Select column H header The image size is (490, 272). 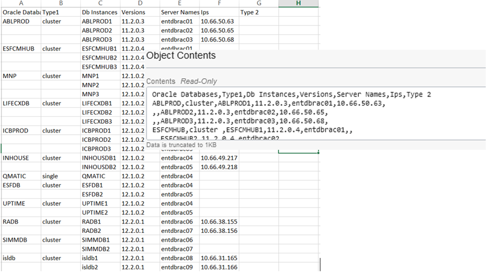tap(299, 3)
